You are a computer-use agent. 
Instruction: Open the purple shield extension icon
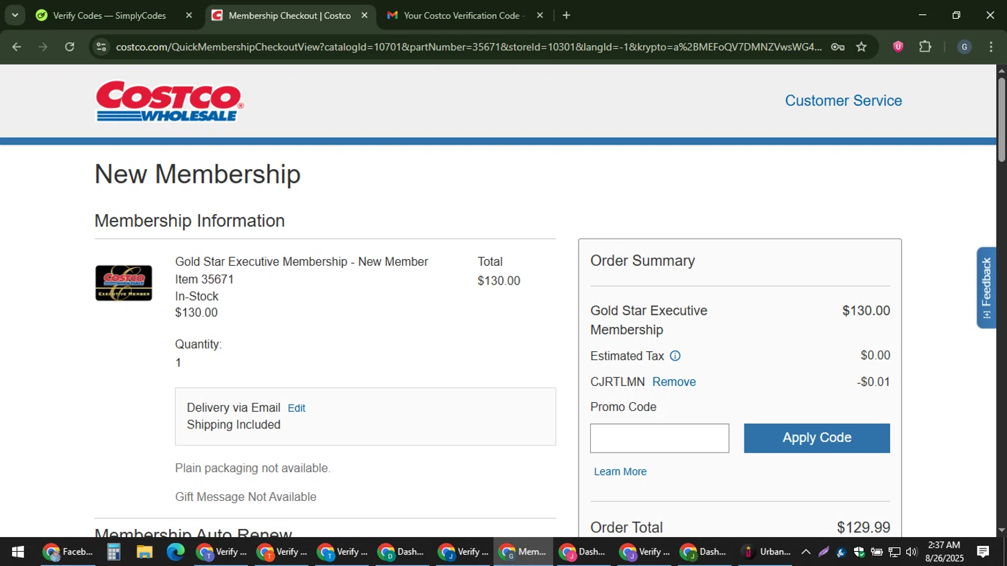(x=898, y=47)
